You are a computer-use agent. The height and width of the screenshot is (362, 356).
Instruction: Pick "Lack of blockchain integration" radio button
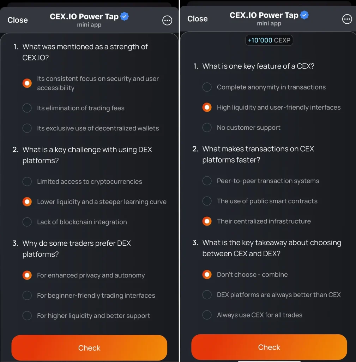pyautogui.click(x=27, y=222)
